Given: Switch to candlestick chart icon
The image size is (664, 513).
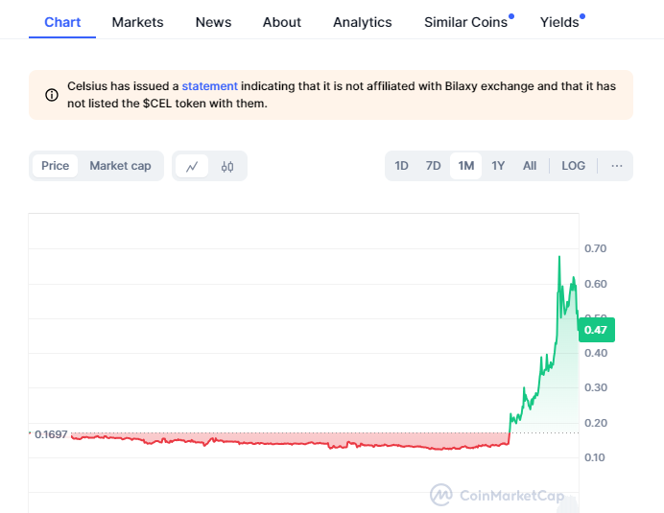Looking at the screenshot, I should pos(227,166).
